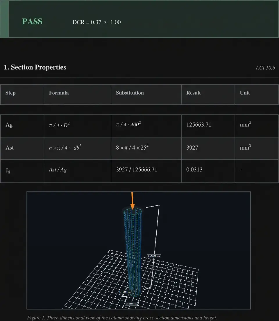
Task: Click the b = 400 mm dimension label
Action: (125, 292)
